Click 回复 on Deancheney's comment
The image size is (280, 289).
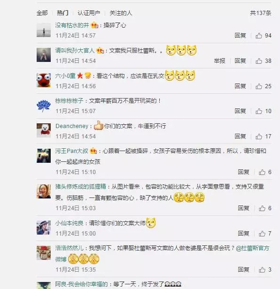coord(240,137)
